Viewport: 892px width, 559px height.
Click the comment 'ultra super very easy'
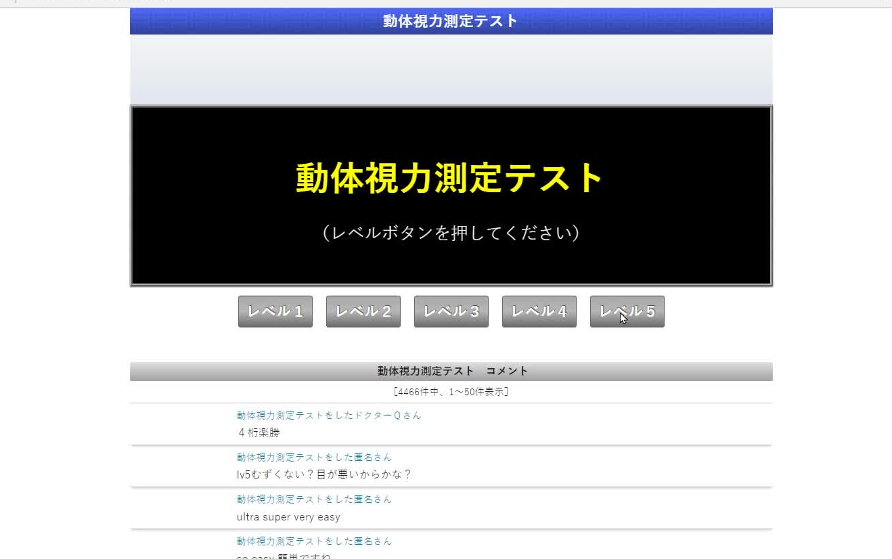point(288,517)
